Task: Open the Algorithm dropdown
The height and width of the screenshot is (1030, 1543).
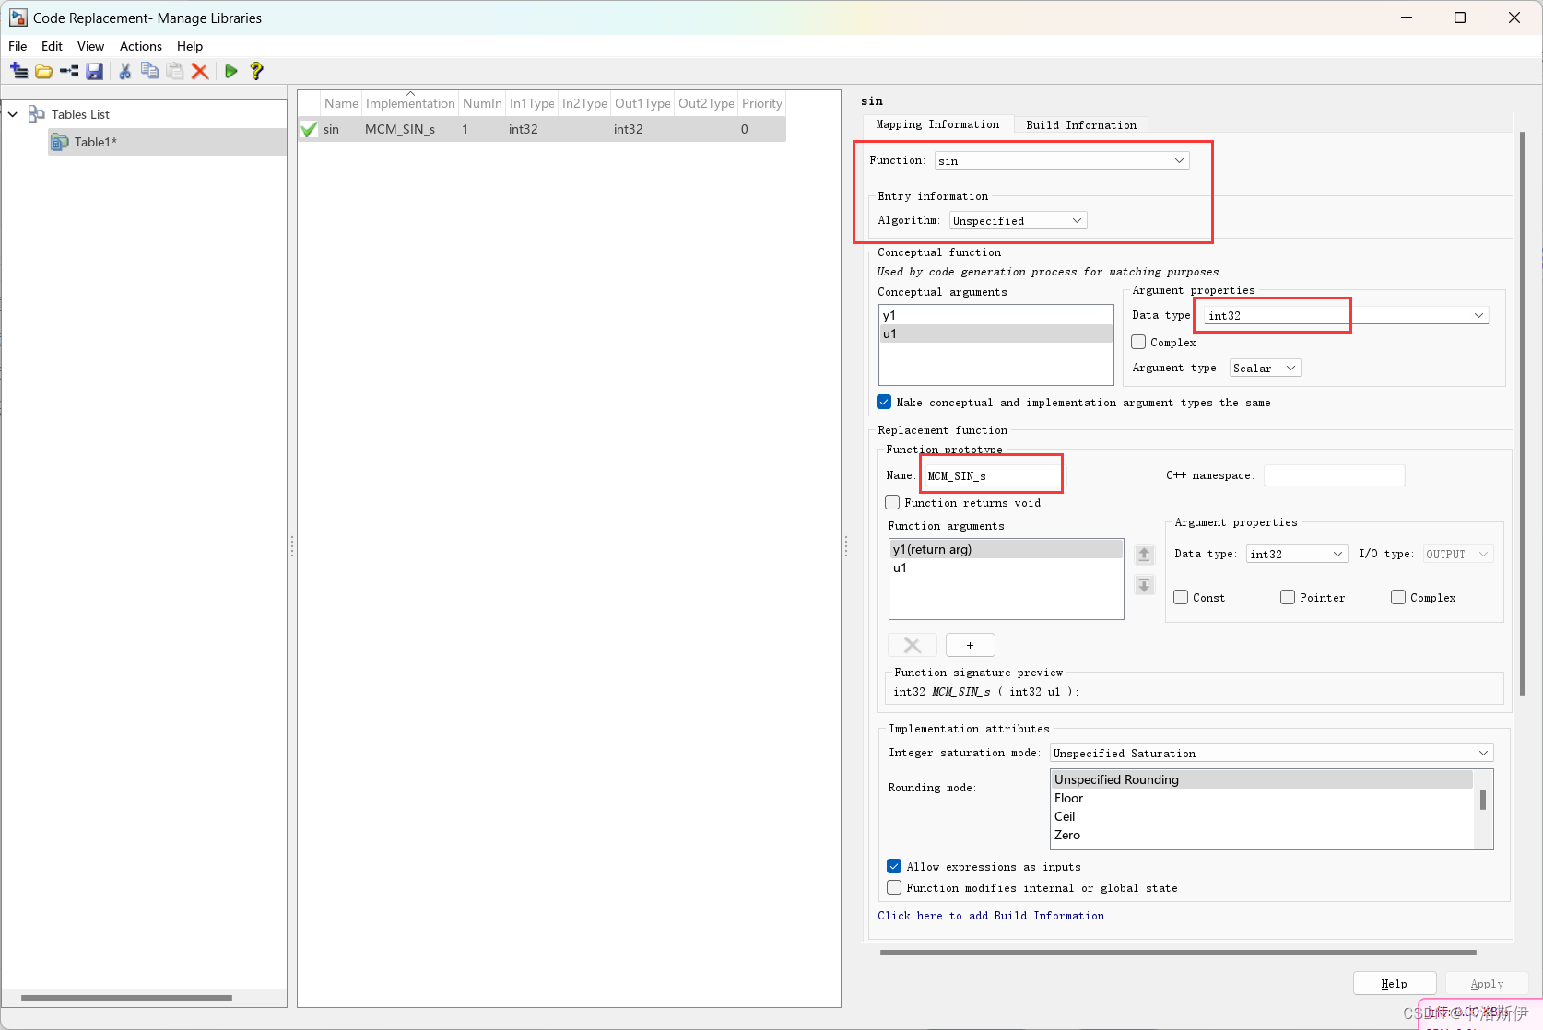Action: pos(1019,221)
